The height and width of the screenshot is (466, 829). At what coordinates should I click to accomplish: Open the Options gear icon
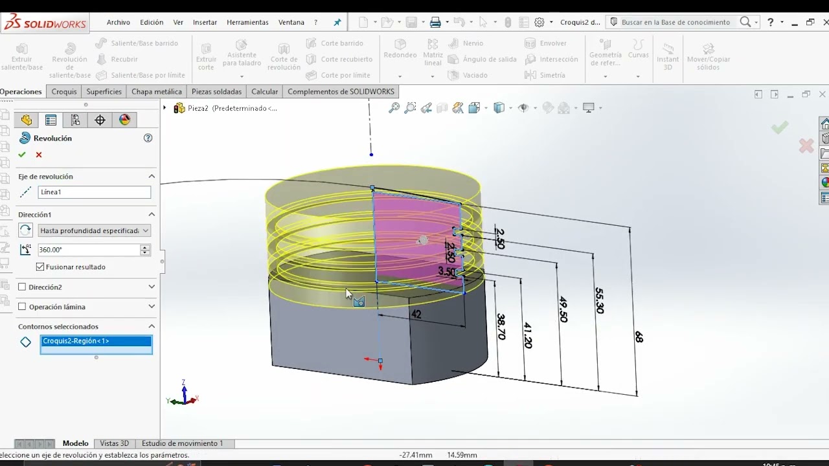[539, 22]
